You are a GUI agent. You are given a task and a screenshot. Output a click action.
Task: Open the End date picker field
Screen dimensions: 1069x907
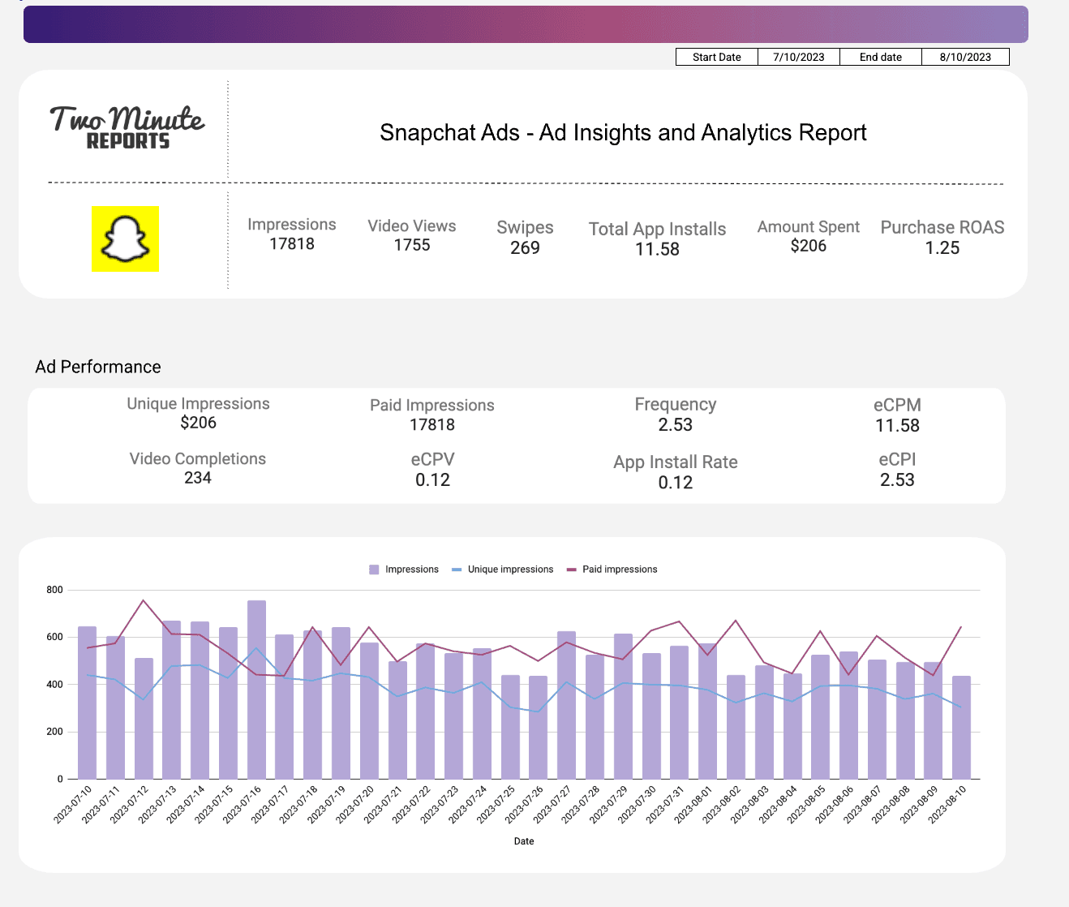(966, 57)
